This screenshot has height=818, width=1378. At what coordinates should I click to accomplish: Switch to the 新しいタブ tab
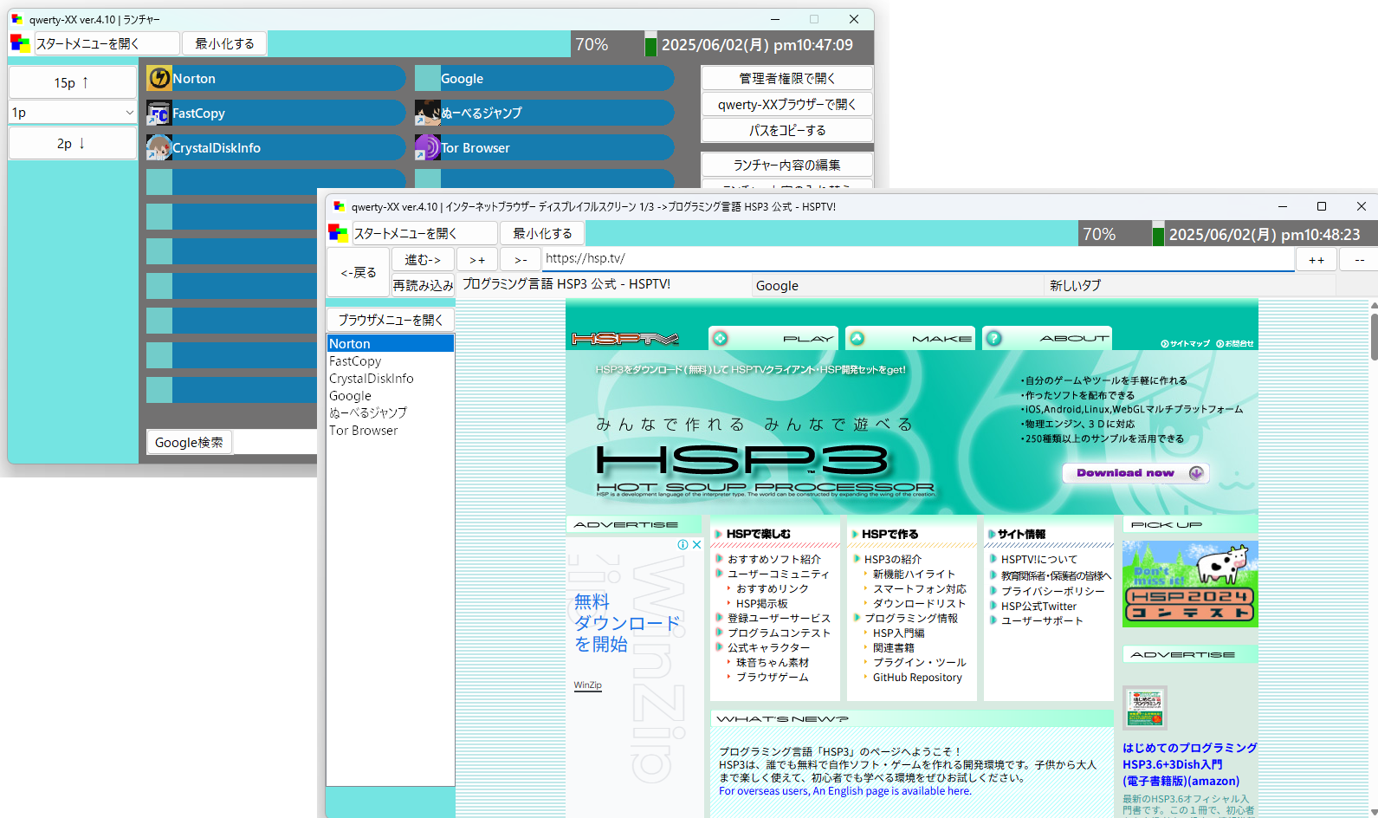[1190, 285]
